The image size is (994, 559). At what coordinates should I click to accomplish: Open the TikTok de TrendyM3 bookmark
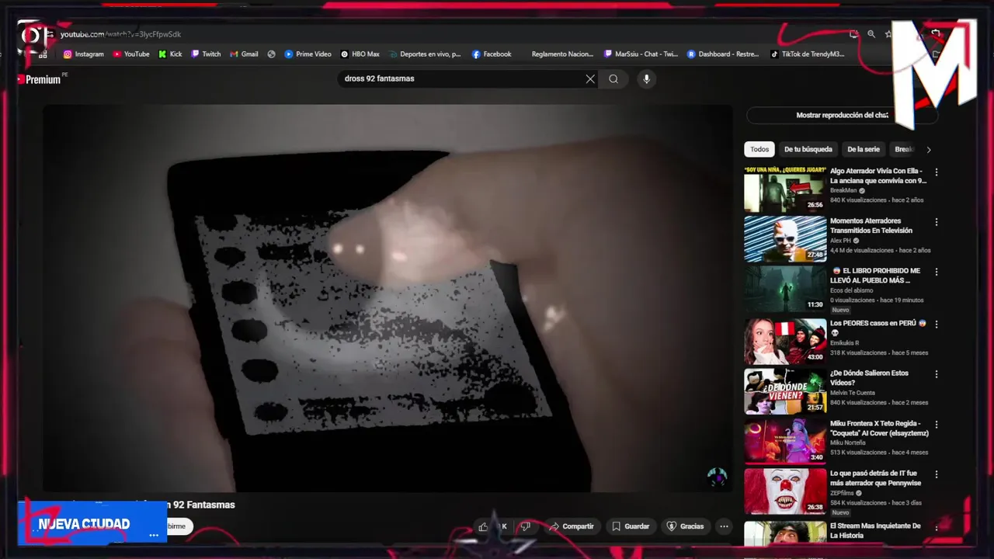coord(808,54)
